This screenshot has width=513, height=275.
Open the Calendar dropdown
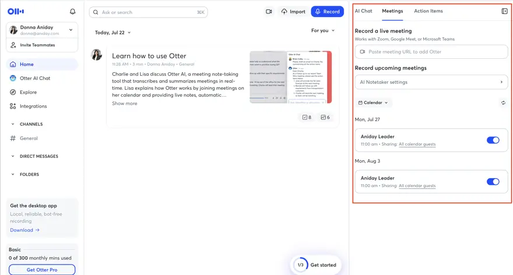pyautogui.click(x=373, y=103)
